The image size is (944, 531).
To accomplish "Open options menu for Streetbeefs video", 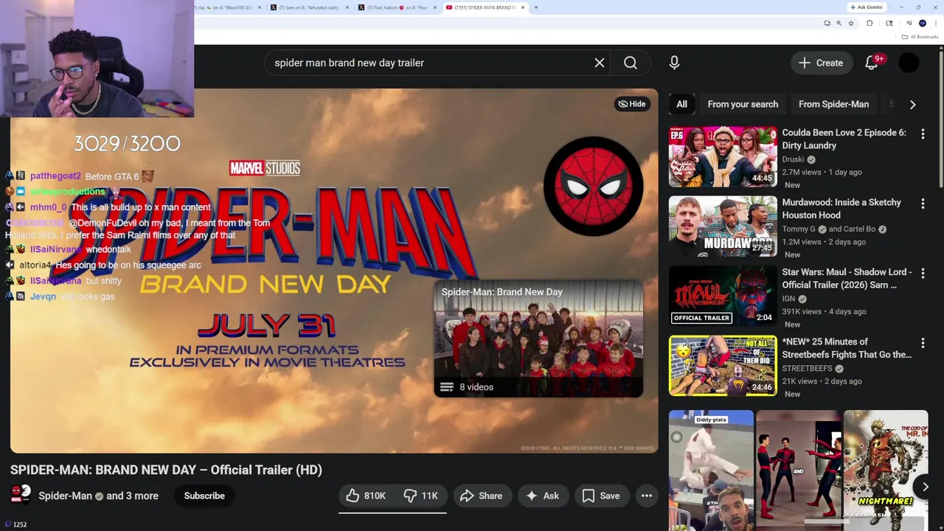I will [x=923, y=344].
